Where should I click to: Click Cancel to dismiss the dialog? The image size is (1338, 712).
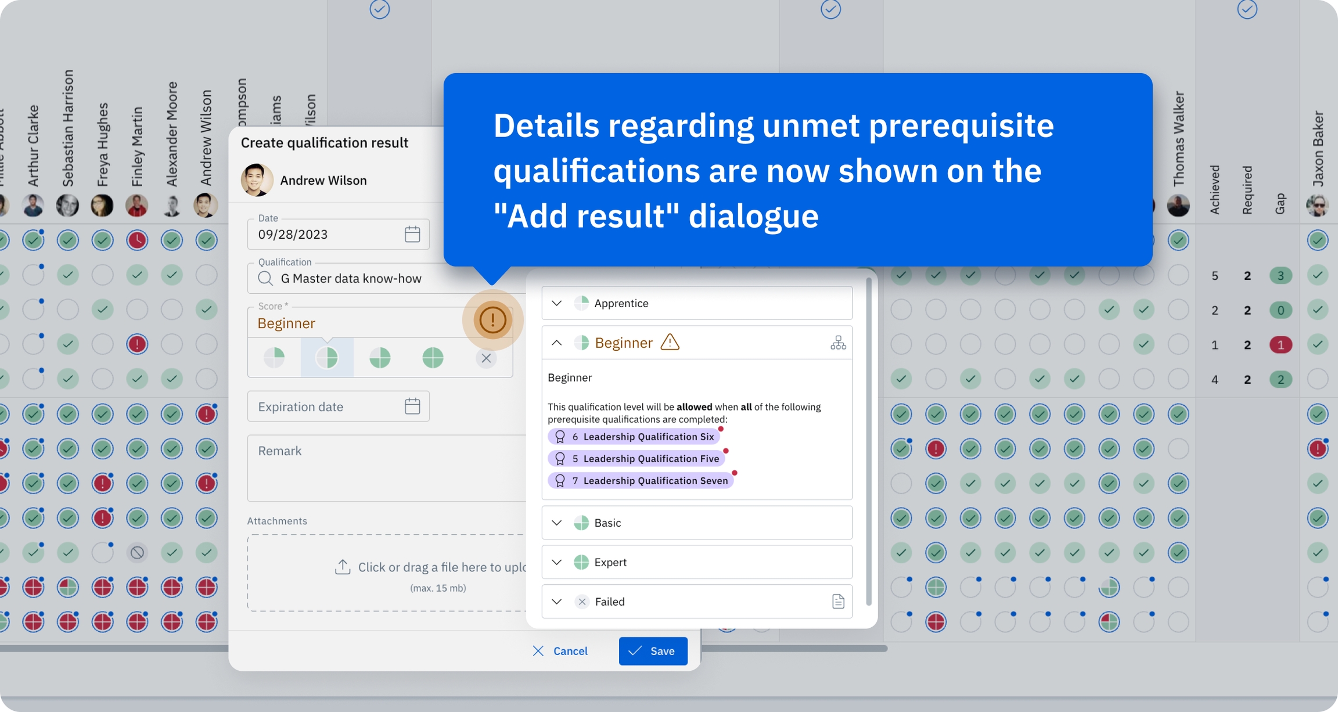click(560, 651)
